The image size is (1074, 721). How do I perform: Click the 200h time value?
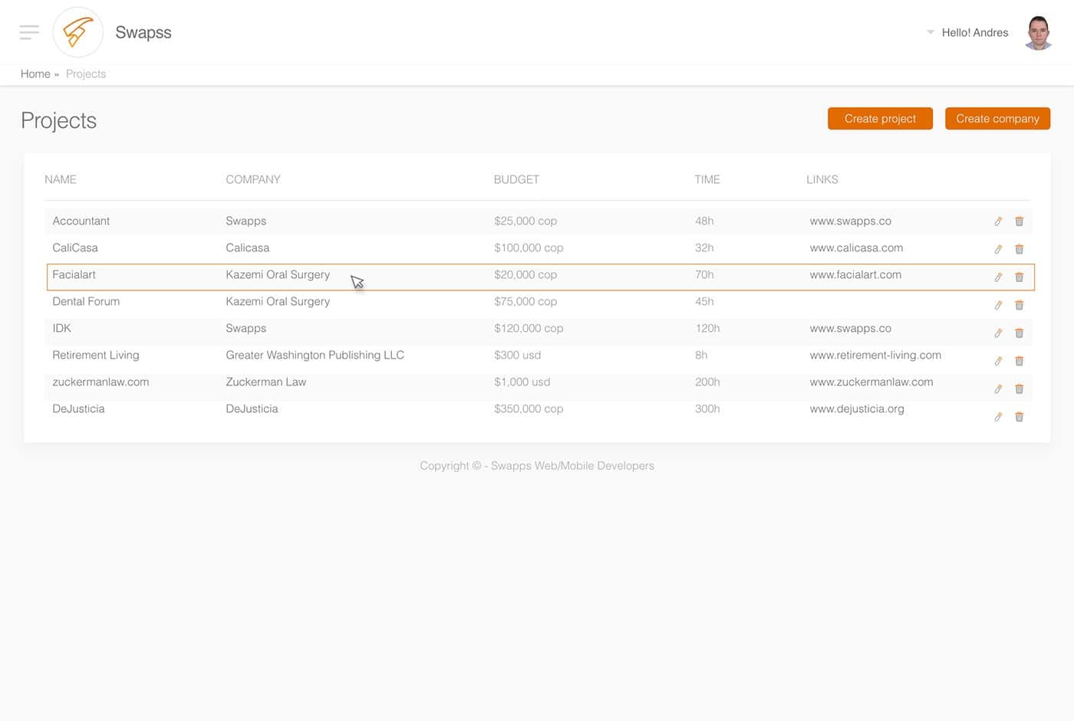707,382
